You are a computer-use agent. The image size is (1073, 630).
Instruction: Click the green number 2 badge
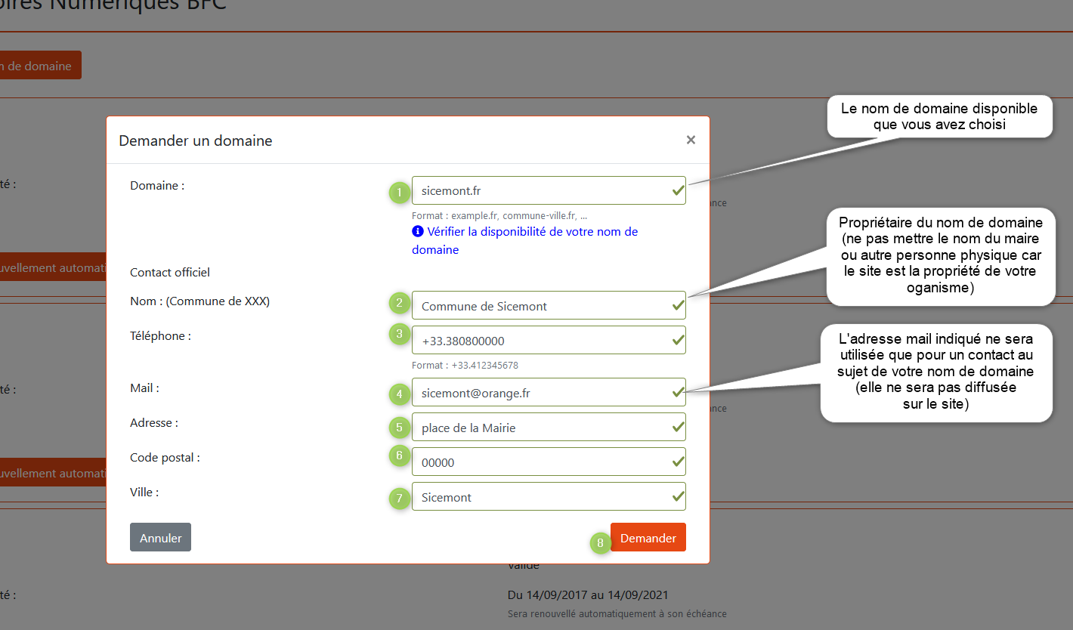(x=400, y=304)
